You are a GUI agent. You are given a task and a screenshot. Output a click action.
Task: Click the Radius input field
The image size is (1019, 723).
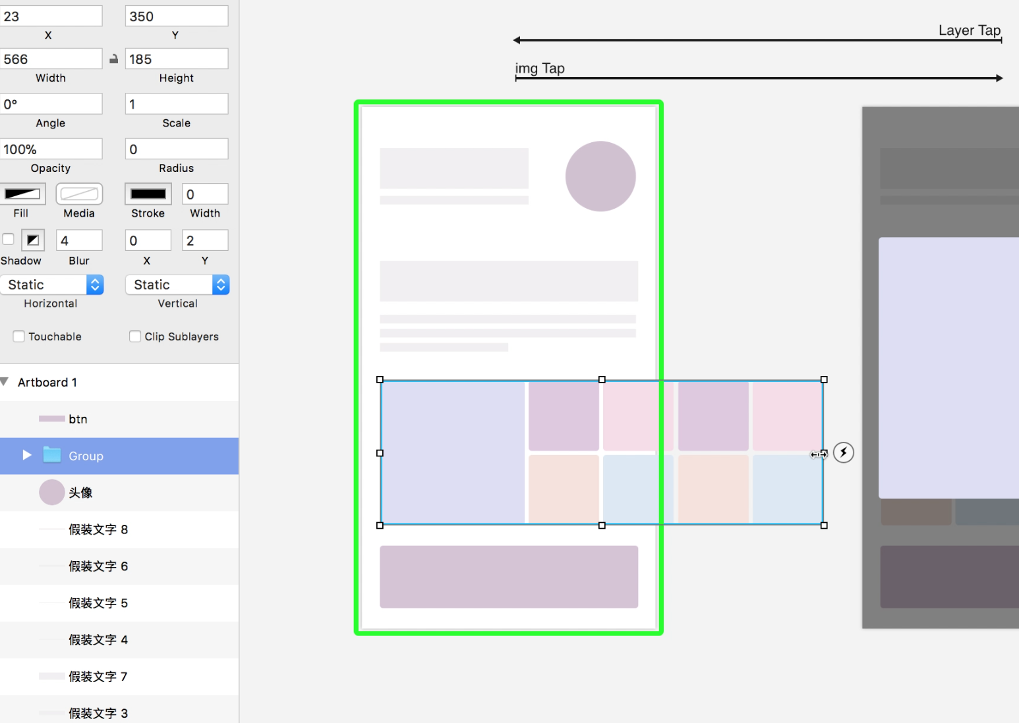(x=177, y=149)
